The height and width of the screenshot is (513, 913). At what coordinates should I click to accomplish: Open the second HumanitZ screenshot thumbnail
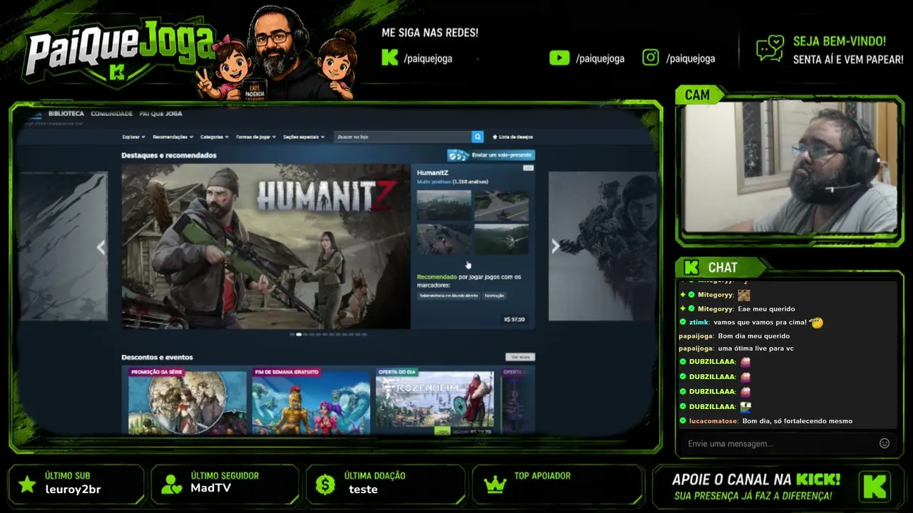pyautogui.click(x=501, y=206)
